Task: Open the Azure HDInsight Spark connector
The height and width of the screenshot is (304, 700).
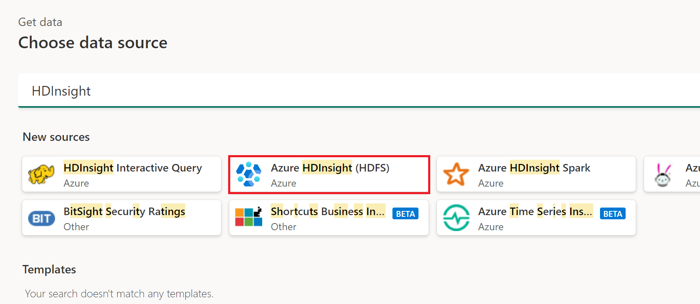Action: tap(534, 168)
